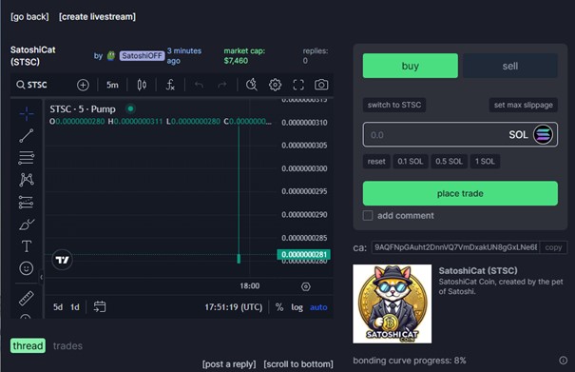Image resolution: width=575 pixels, height=372 pixels.
Task: Take a chart snapshot with camera icon
Action: [x=321, y=85]
